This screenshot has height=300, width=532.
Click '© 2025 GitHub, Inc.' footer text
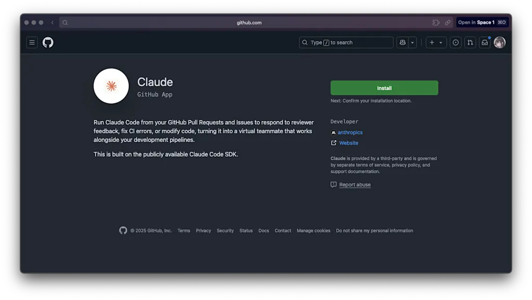151,230
